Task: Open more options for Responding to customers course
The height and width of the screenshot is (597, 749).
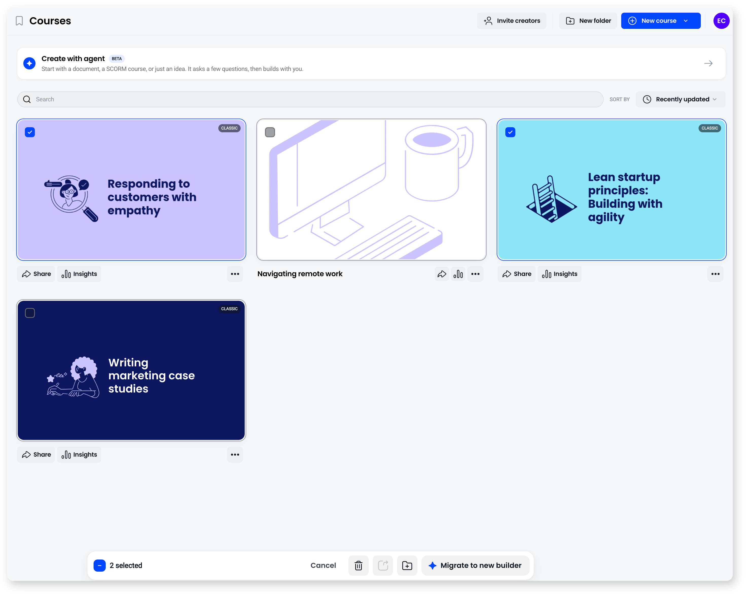Action: [x=235, y=274]
